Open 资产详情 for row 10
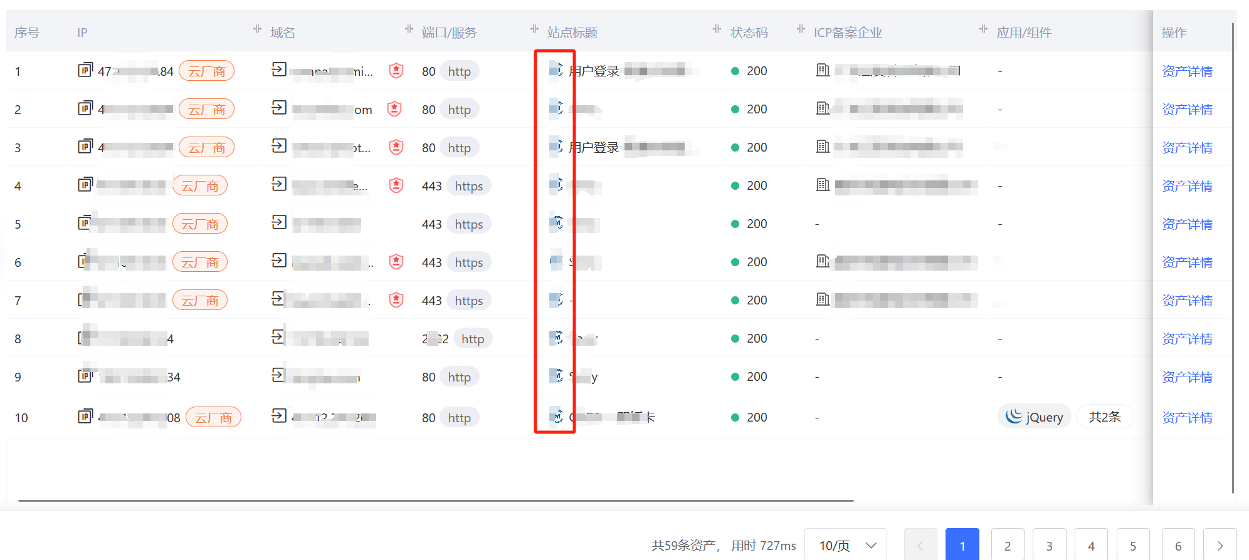The height and width of the screenshot is (560, 1249). [x=1187, y=418]
